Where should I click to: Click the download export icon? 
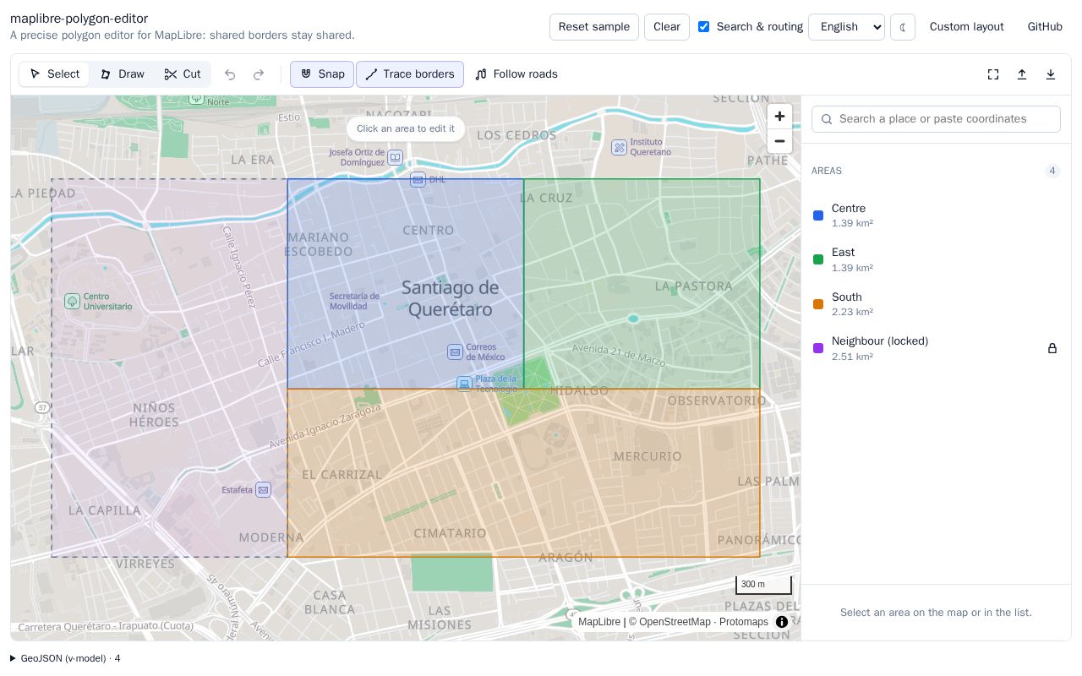[1051, 74]
